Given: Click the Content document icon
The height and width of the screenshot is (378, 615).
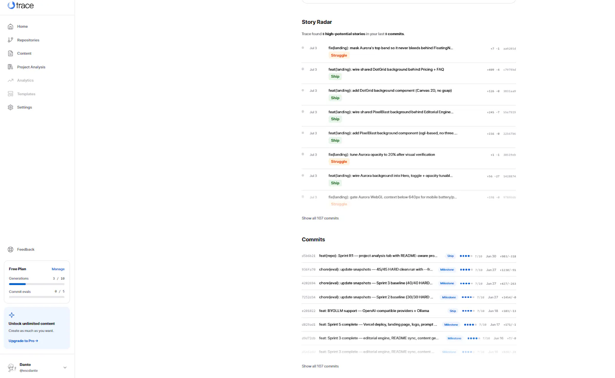Looking at the screenshot, I should click(x=10, y=53).
